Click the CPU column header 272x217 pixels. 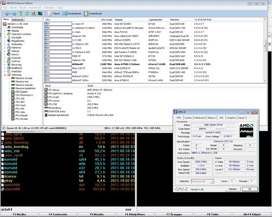(x=72, y=20)
